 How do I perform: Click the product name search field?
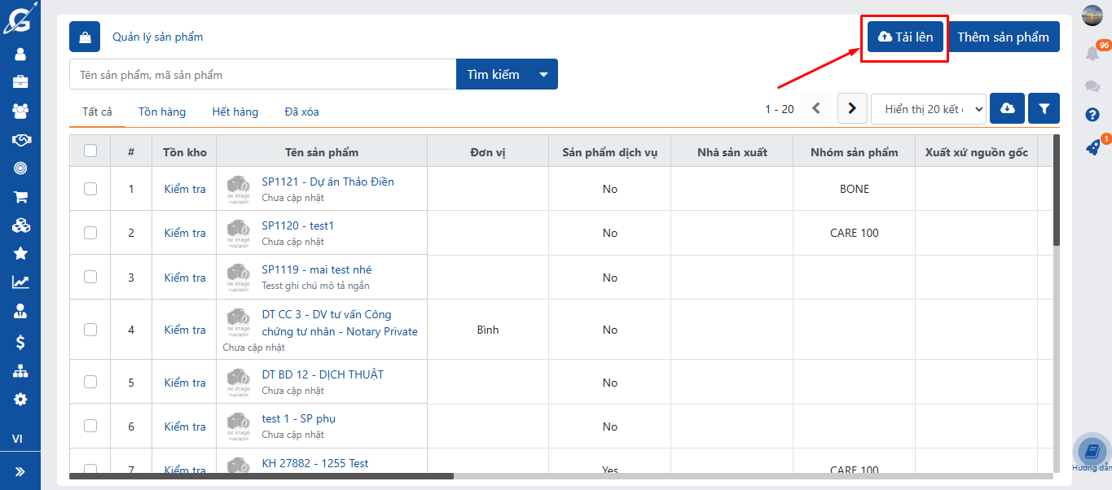(262, 75)
